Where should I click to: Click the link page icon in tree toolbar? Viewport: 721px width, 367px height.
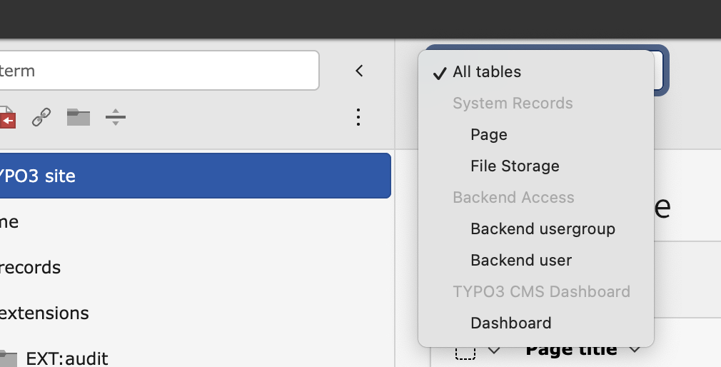click(42, 117)
